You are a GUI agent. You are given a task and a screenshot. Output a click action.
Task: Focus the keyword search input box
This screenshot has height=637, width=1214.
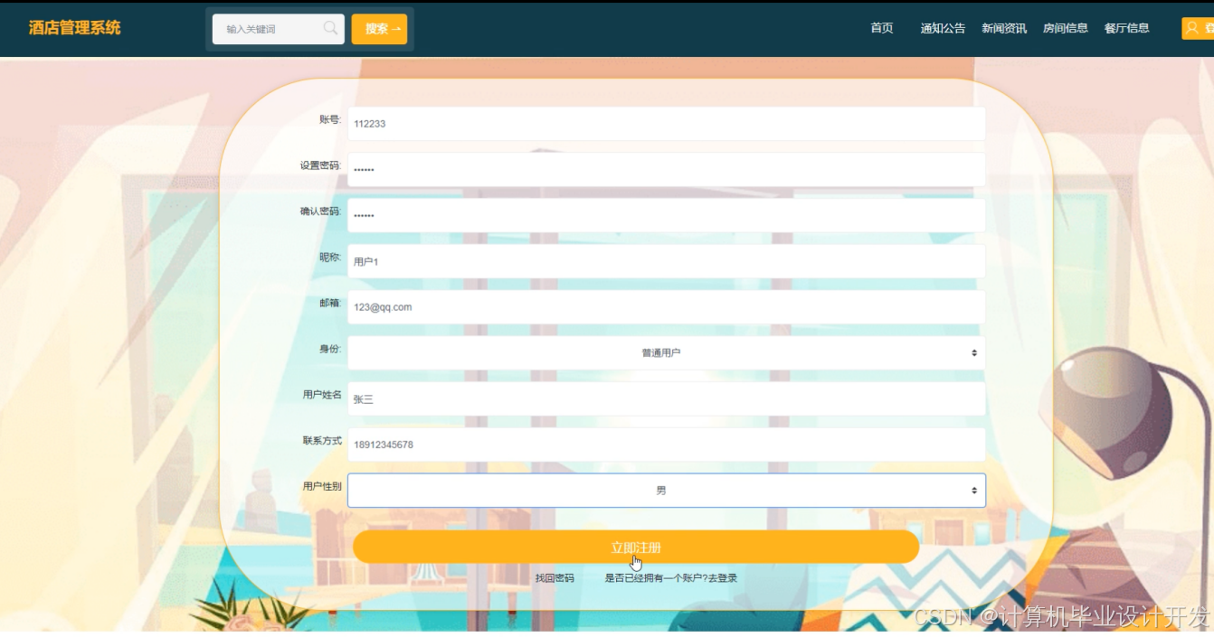[x=278, y=29]
